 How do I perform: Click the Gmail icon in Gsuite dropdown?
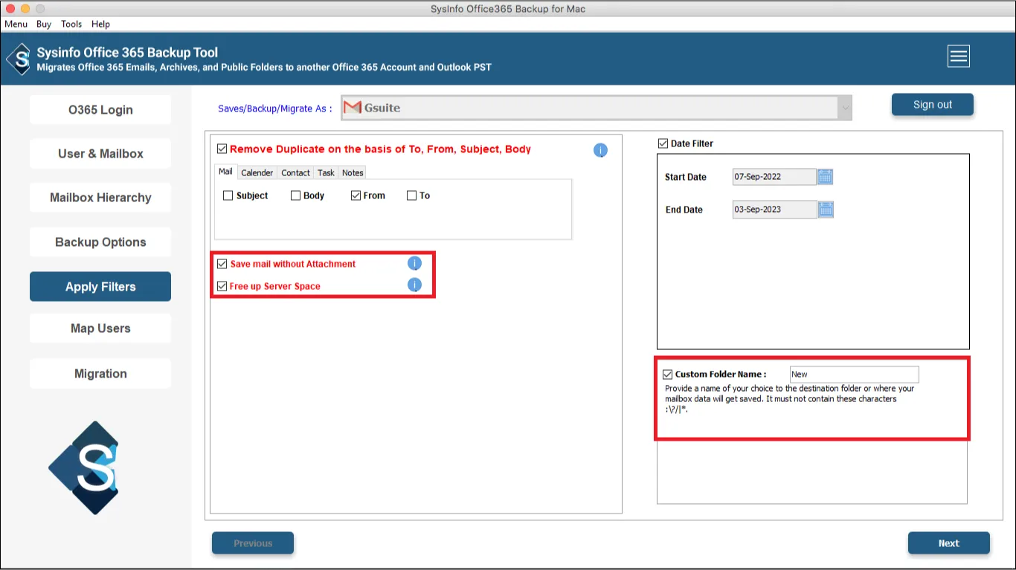click(353, 108)
